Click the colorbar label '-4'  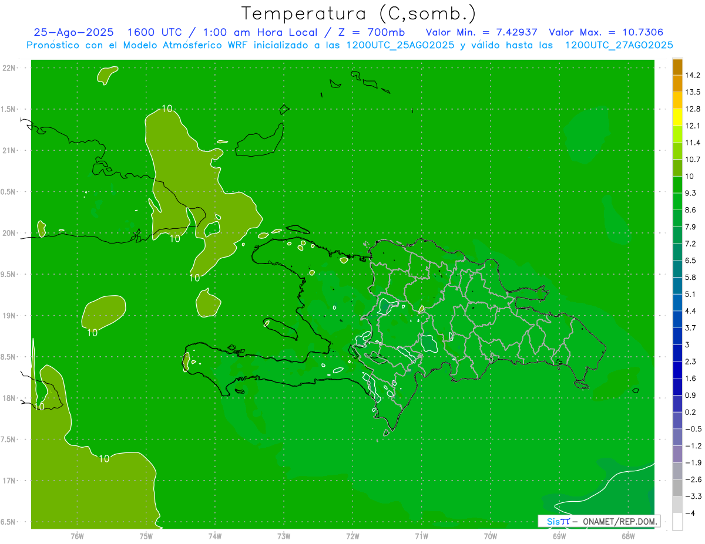[x=690, y=513]
